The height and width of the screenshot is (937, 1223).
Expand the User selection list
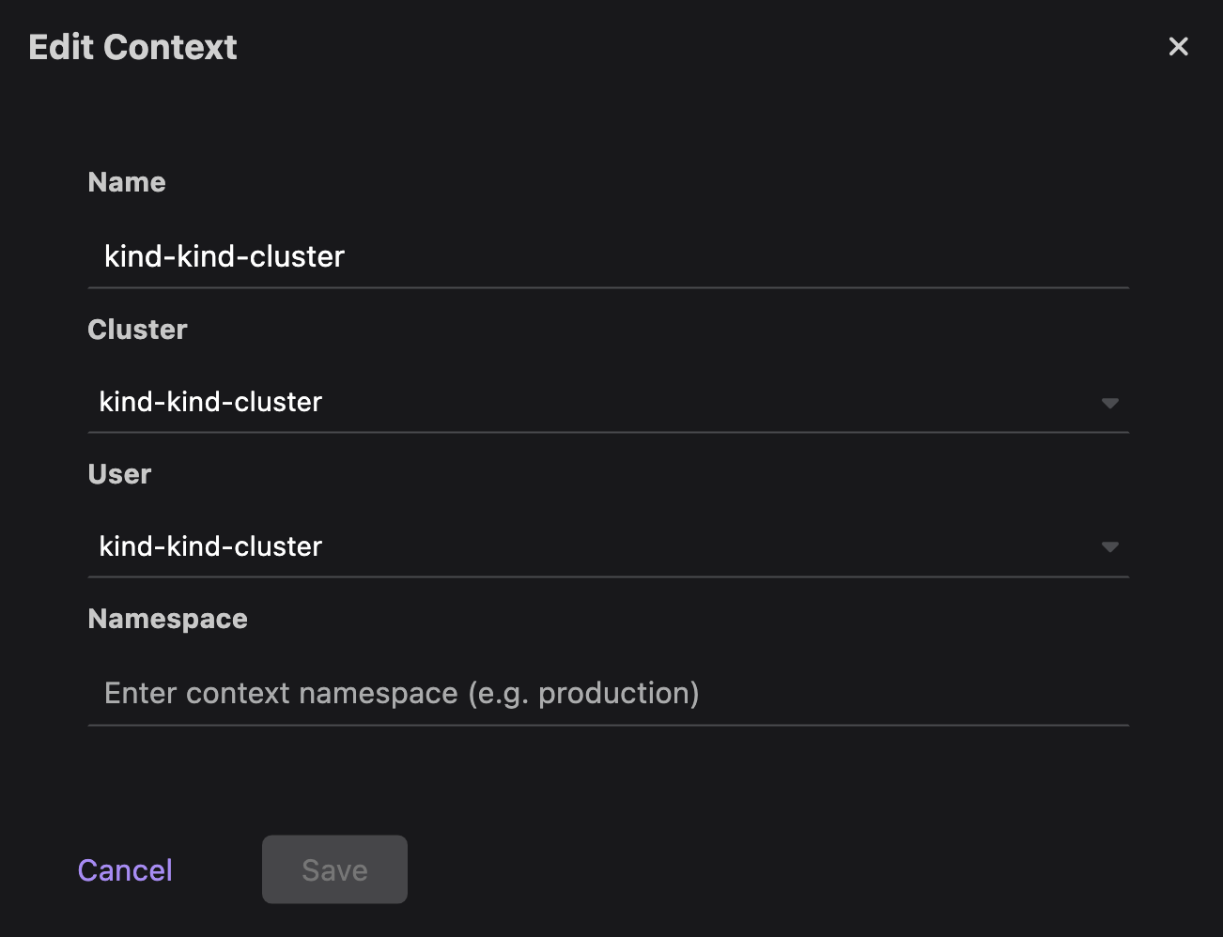1110,546
